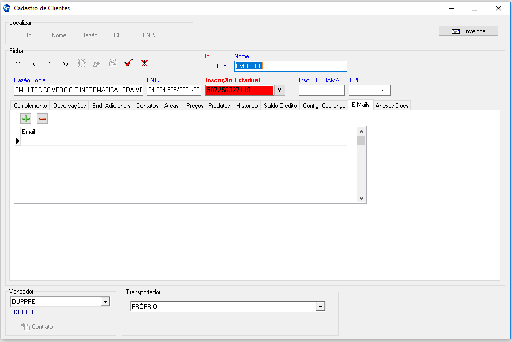This screenshot has width=512, height=342.
Task: Cancel editing with the red X icon
Action: click(144, 63)
